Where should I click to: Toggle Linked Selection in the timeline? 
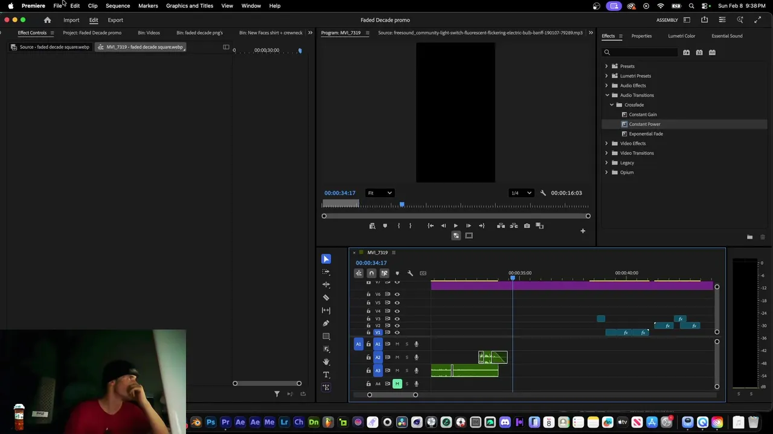tap(384, 274)
